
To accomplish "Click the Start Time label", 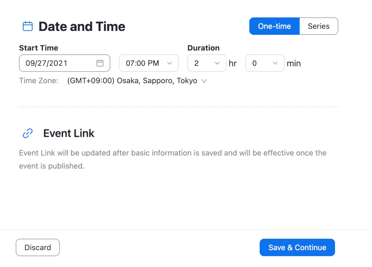I will click(x=39, y=48).
